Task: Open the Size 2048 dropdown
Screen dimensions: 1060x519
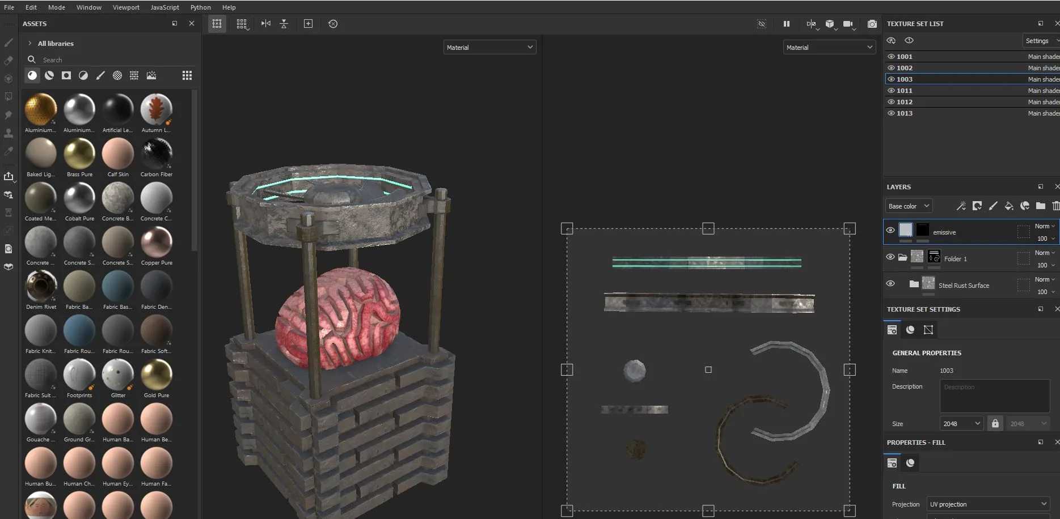Action: click(961, 424)
